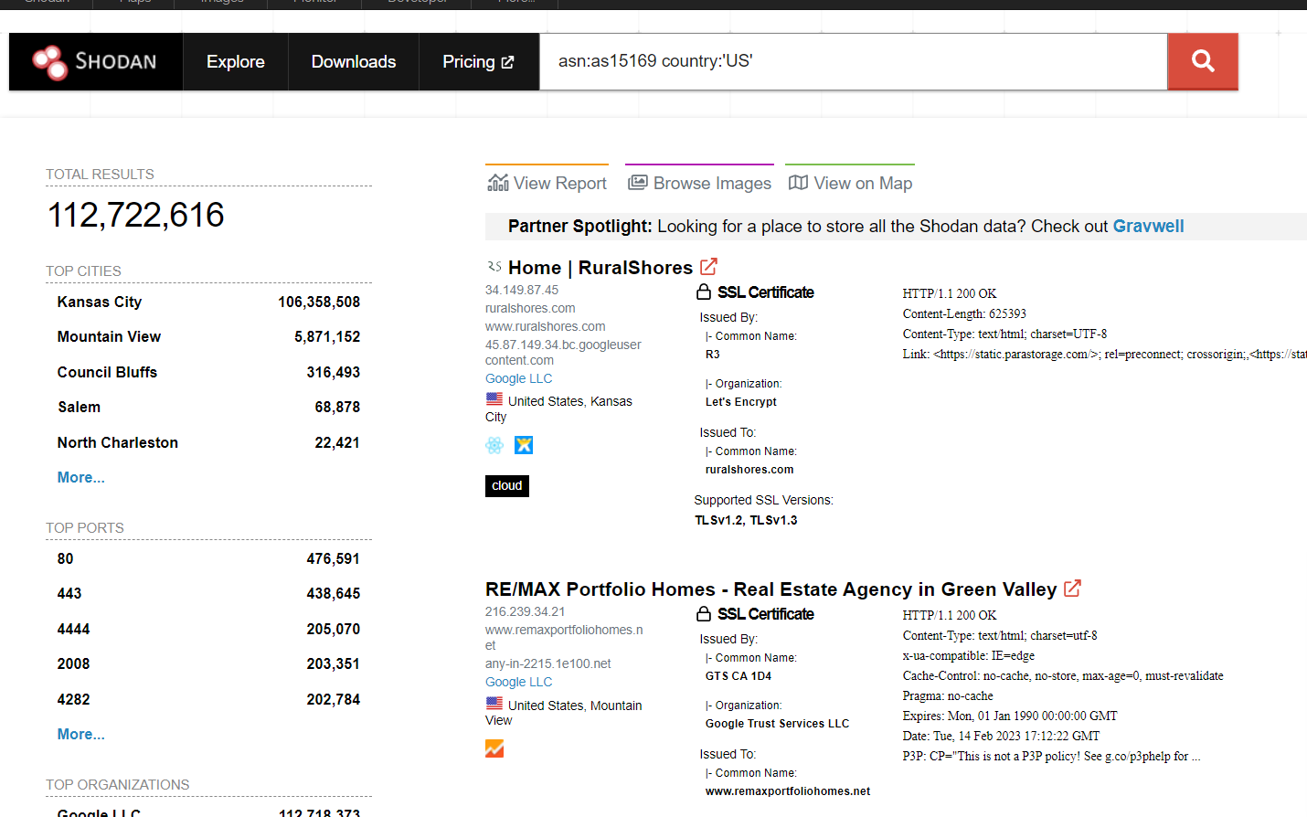1307x817 pixels.
Task: Open RE/MAX external link icon
Action: (x=1072, y=589)
